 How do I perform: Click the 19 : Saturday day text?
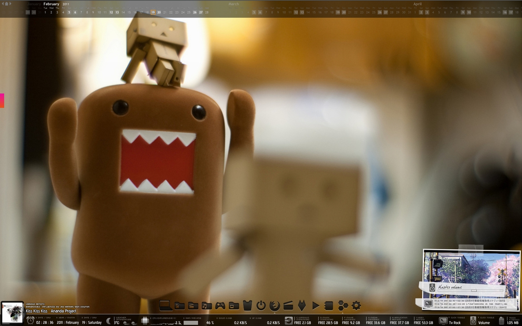pos(92,323)
